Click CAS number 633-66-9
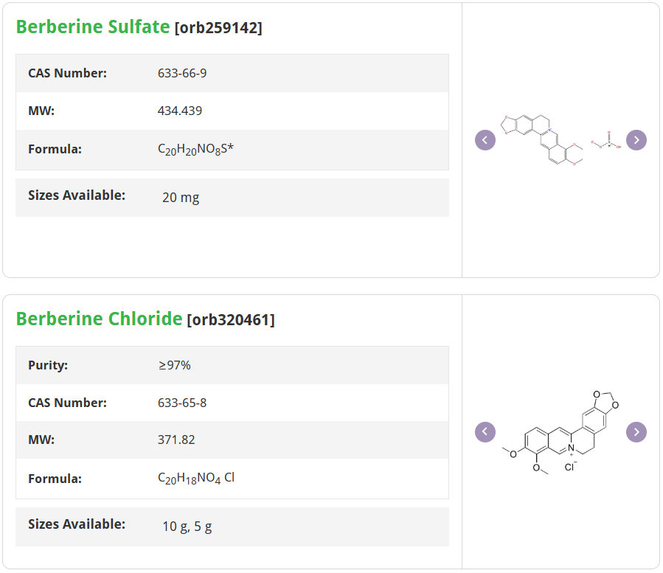Image resolution: width=663 pixels, height=573 pixels. pyautogui.click(x=182, y=73)
